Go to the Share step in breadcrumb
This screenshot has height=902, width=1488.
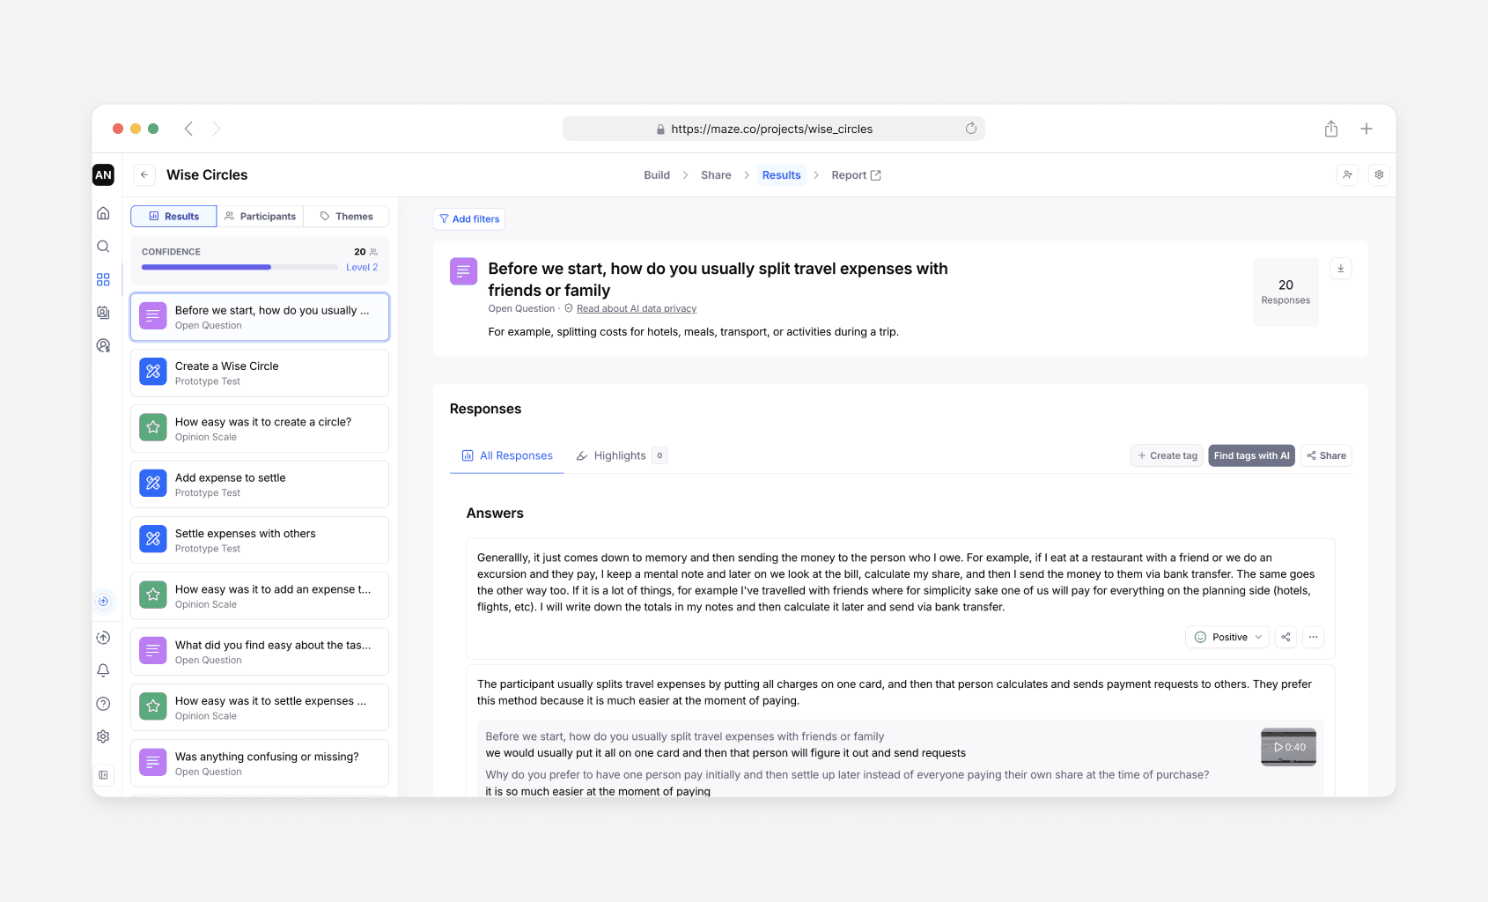point(716,175)
